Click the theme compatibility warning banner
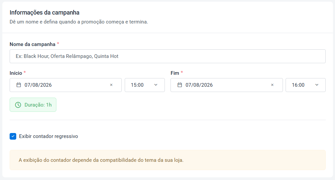The image size is (335, 180). [167, 160]
